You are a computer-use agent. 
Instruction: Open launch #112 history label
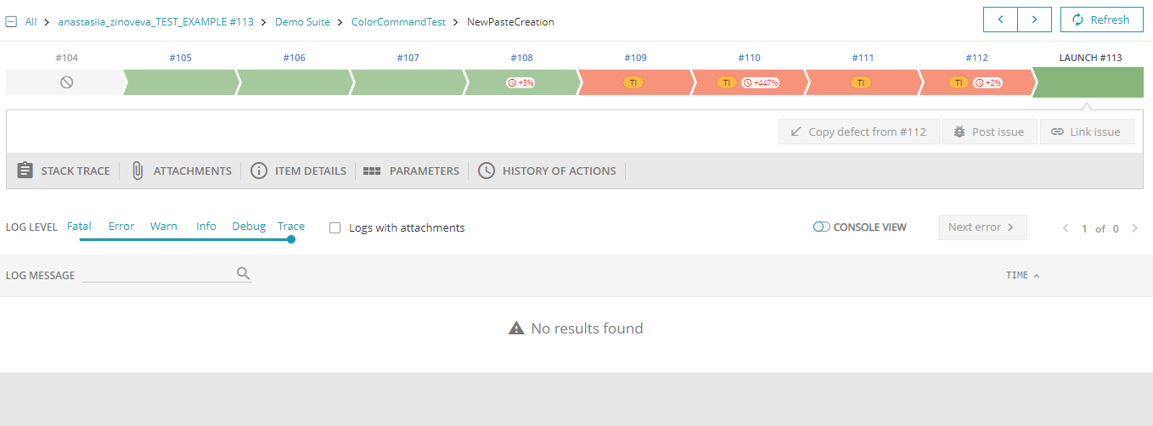click(x=976, y=58)
